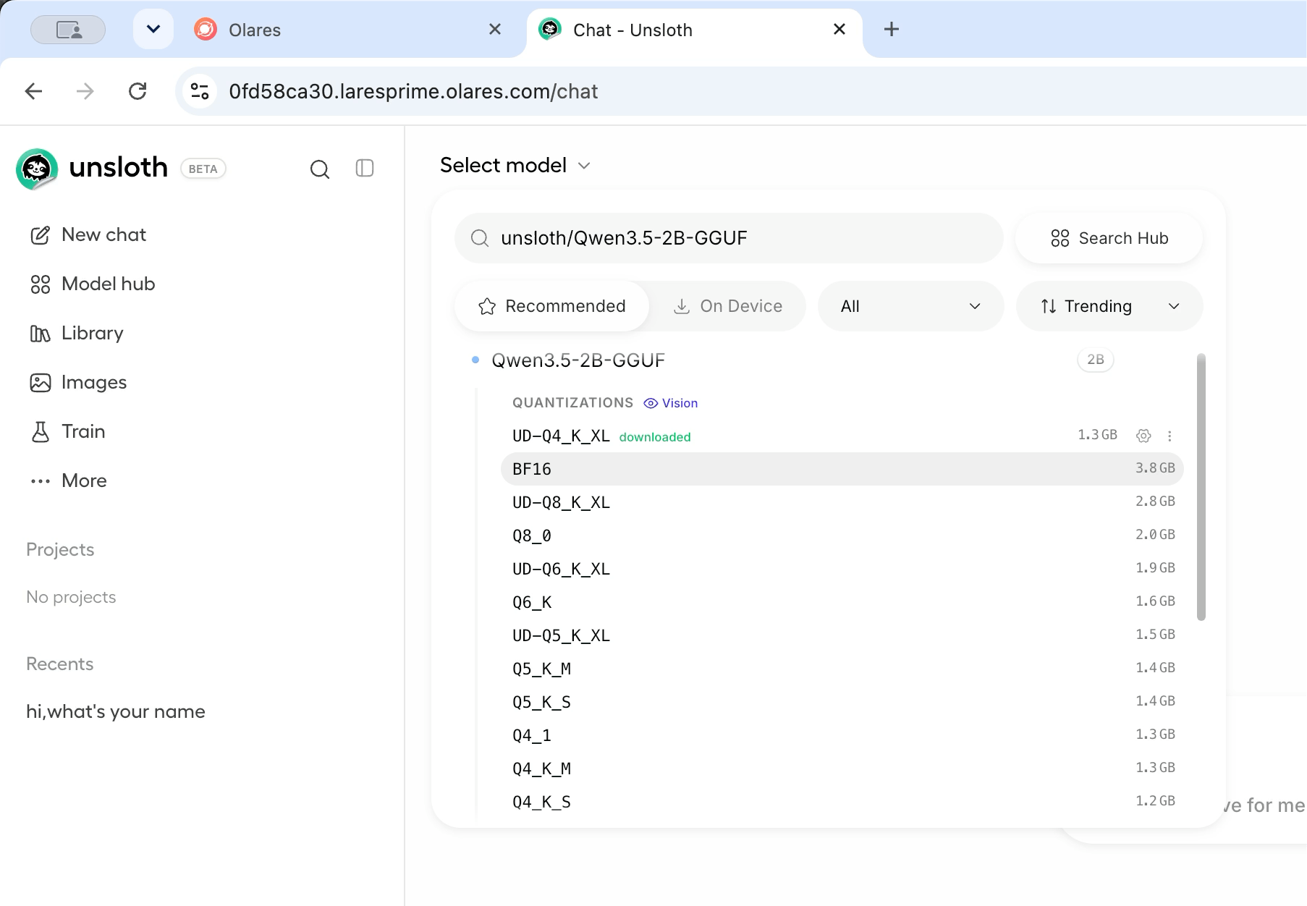The image size is (1307, 906).
Task: Reload the page
Action: [138, 91]
